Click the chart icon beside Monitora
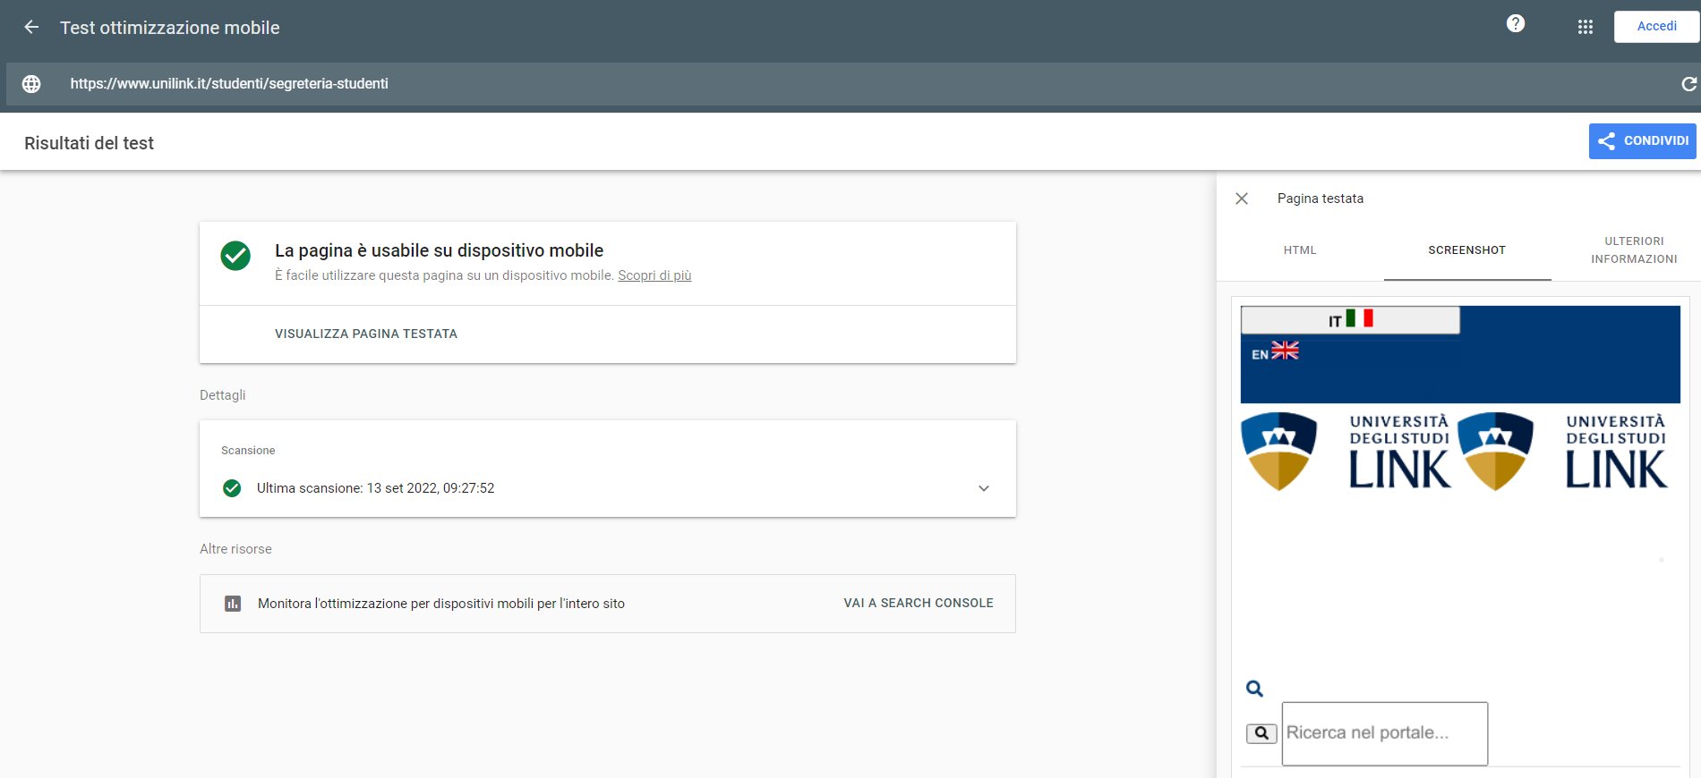This screenshot has width=1701, height=778. tap(233, 604)
